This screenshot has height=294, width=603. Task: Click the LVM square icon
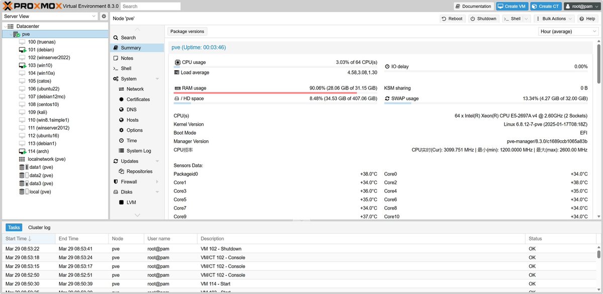pos(122,203)
